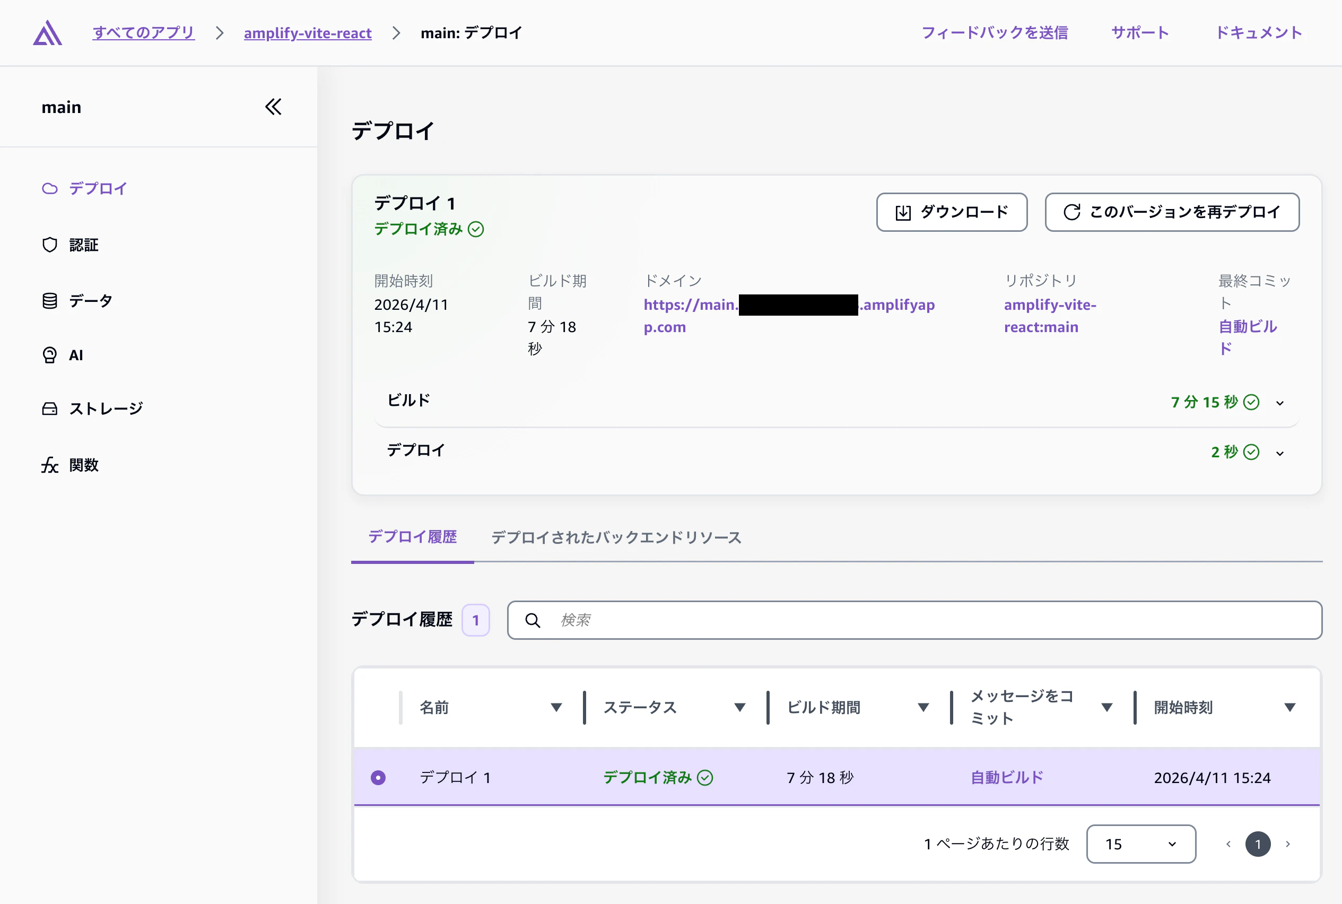Switch to デプロイされたバックエンドリソース tab
Image resolution: width=1342 pixels, height=904 pixels.
point(616,537)
